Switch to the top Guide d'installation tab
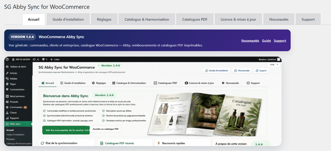Viewport: 331px width, 151px height. pos(68,19)
